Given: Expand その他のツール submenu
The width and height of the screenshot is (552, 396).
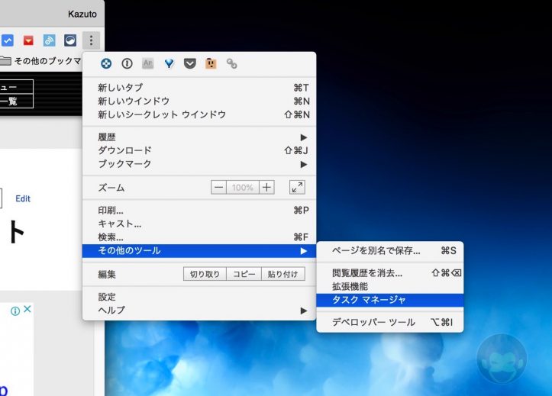Looking at the screenshot, I should tap(199, 251).
